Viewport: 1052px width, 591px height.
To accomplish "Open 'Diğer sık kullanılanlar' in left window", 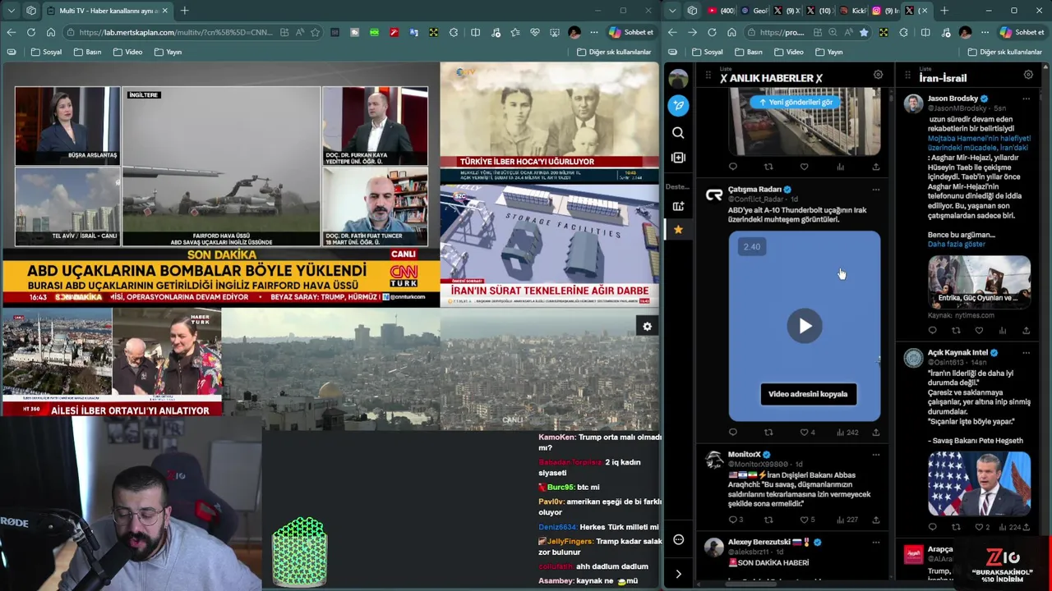I will coord(615,52).
